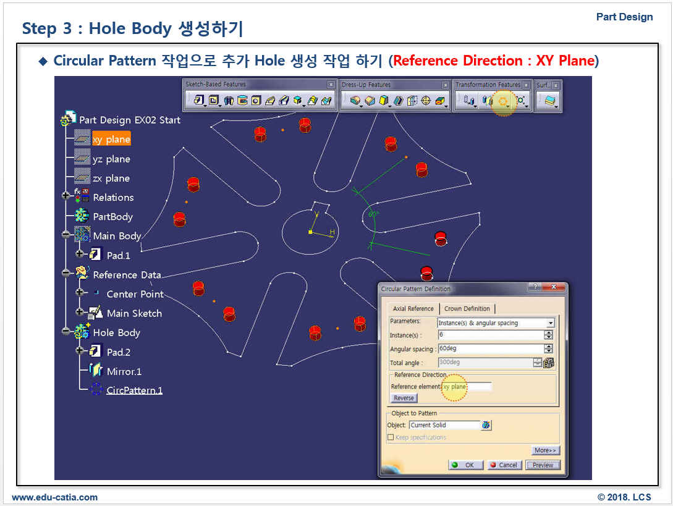Viewport: 673px width, 506px height.
Task: Click the Instance(s) spinner arrows
Action: pyautogui.click(x=548, y=335)
